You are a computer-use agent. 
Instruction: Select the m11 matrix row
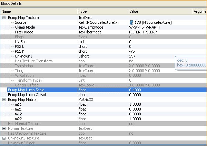[18, 104]
